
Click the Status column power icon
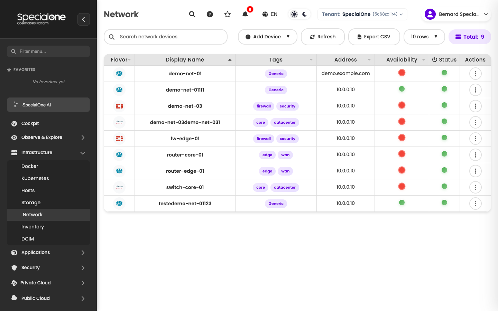[x=435, y=60]
